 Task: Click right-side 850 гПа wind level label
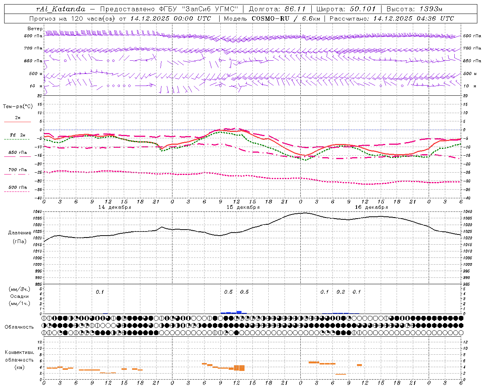coord(472,61)
